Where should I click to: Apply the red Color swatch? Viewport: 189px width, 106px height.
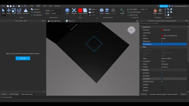click(x=80, y=10)
